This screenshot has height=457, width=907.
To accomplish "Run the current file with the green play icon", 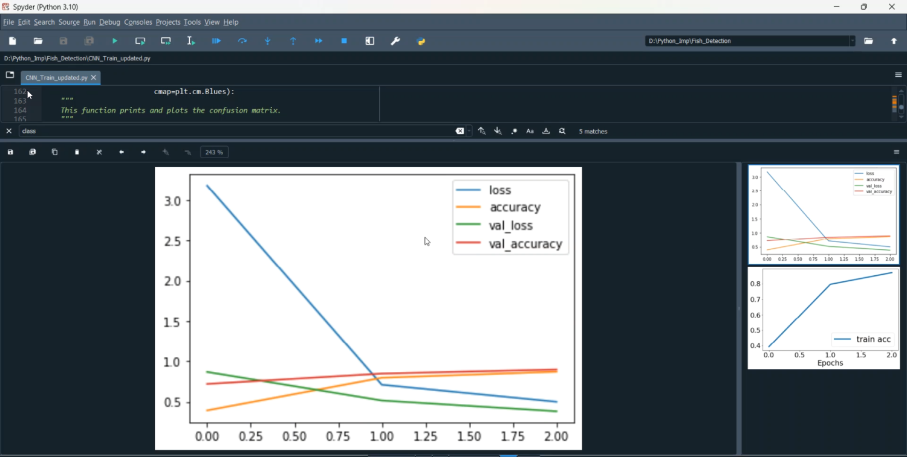I will pos(115,41).
